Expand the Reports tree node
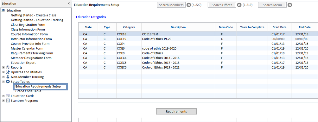This screenshot has height=122, width=318. [3, 67]
